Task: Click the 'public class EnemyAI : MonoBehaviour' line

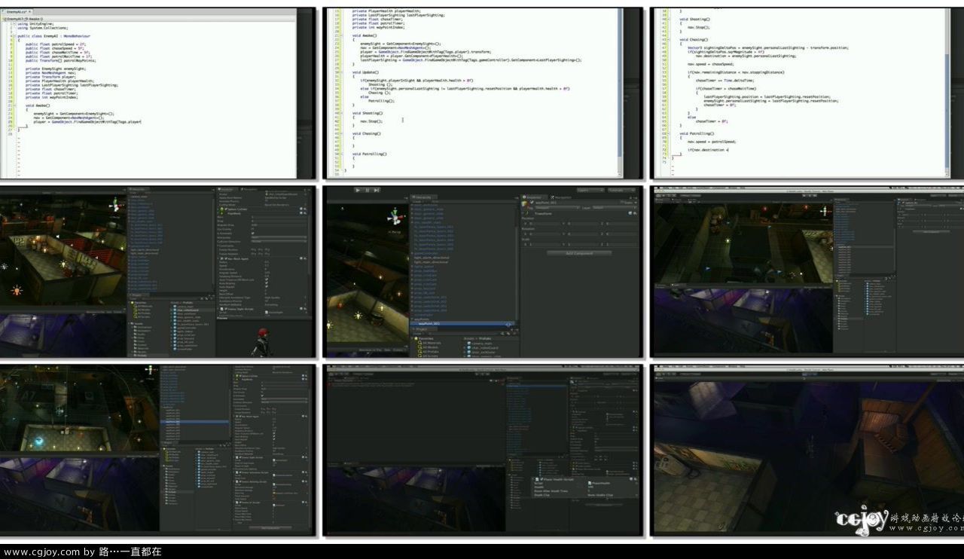Action: tap(53, 35)
